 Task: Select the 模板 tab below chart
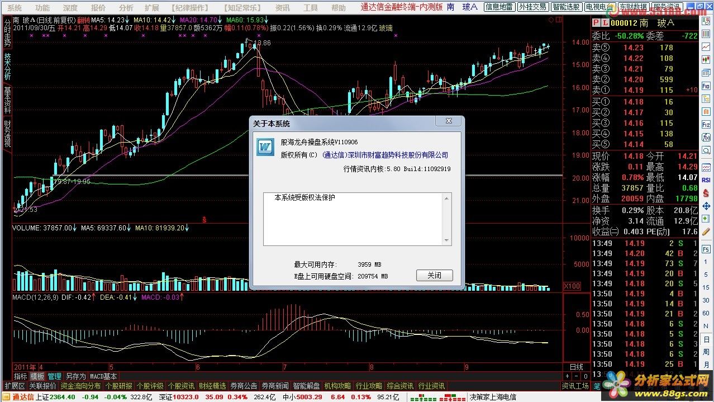[37, 376]
